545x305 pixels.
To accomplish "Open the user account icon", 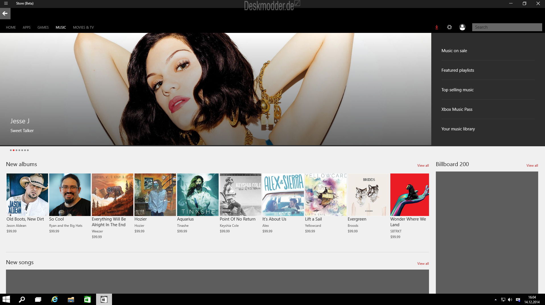I will point(462,27).
